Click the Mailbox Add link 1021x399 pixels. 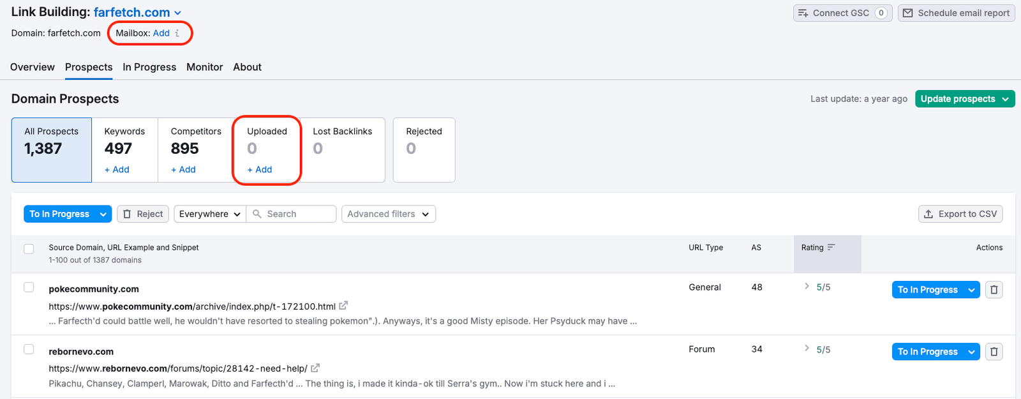(161, 33)
